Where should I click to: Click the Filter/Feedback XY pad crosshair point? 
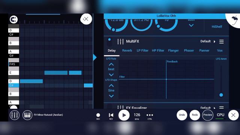166,79
